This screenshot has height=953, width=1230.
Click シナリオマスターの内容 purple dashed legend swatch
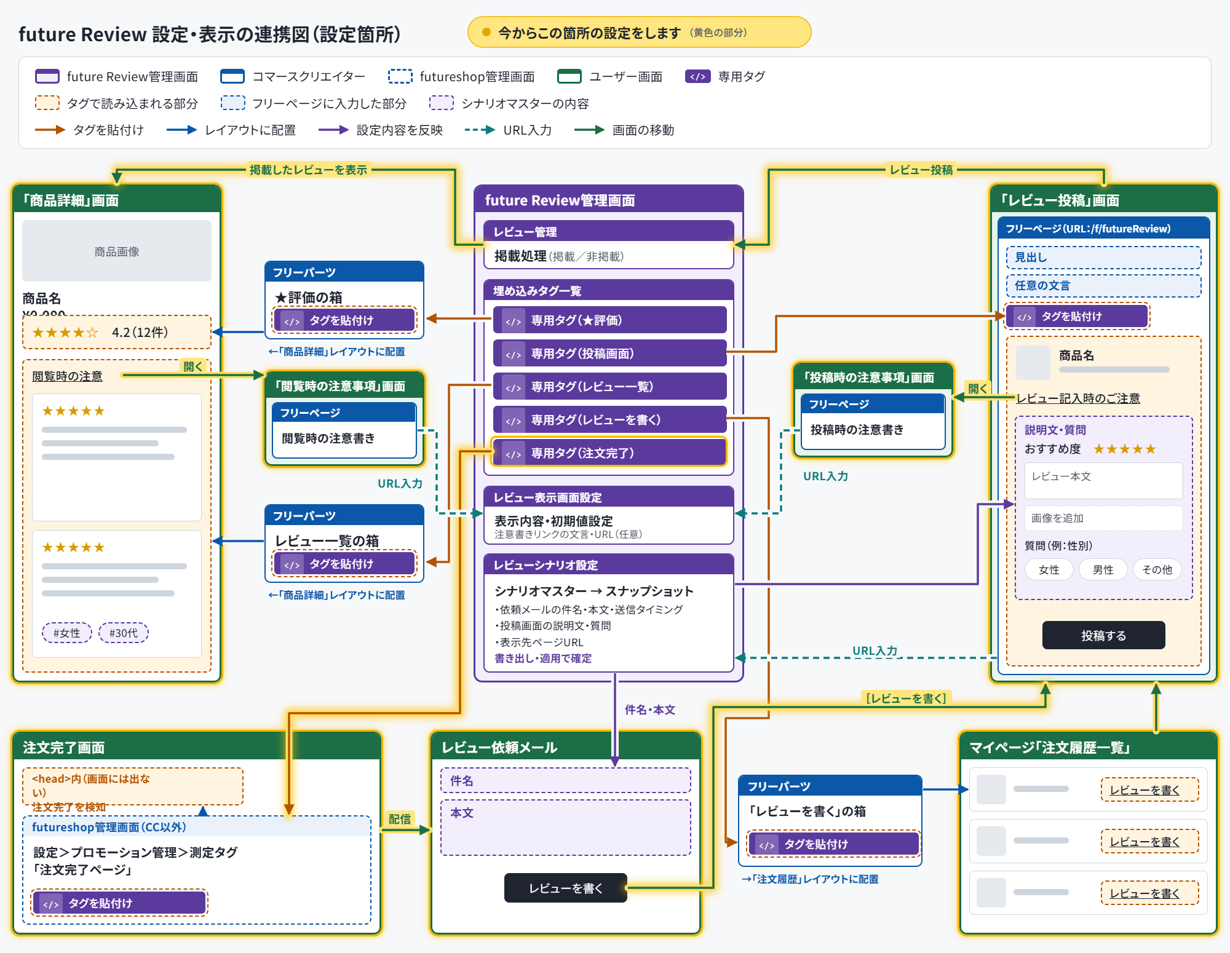click(442, 103)
